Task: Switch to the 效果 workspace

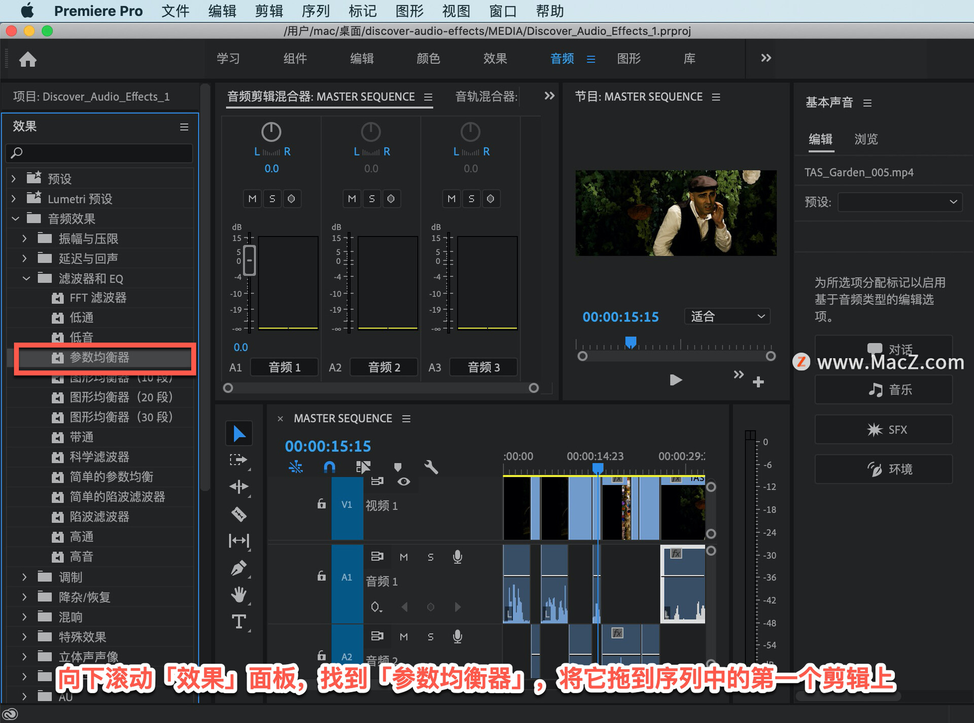Action: (x=495, y=58)
